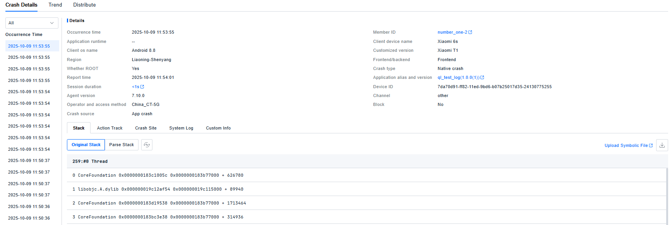Open the number_one-2 member link

click(x=452, y=32)
